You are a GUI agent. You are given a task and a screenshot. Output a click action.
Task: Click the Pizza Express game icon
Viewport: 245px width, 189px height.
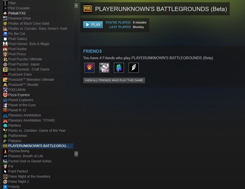tap(5, 95)
